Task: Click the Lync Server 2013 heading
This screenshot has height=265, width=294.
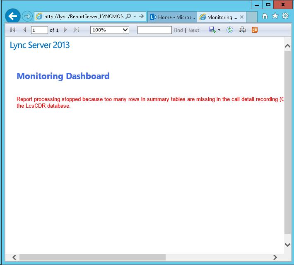Action: point(40,45)
